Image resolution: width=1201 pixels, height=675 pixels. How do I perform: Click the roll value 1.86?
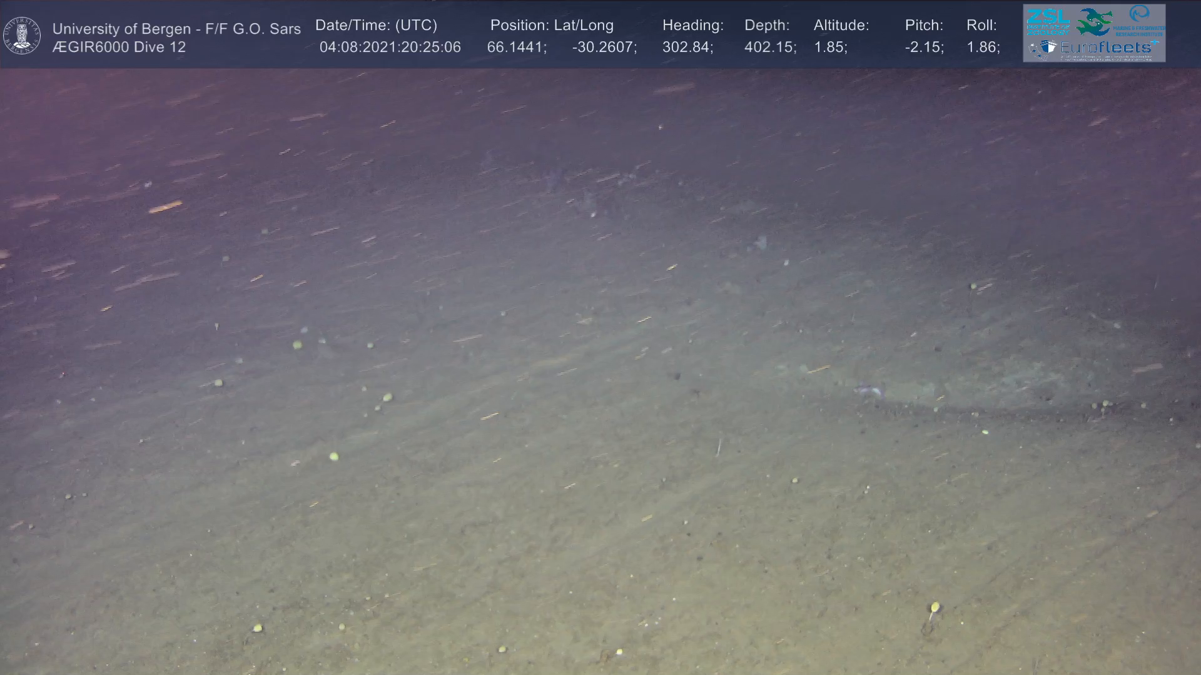pyautogui.click(x=983, y=47)
